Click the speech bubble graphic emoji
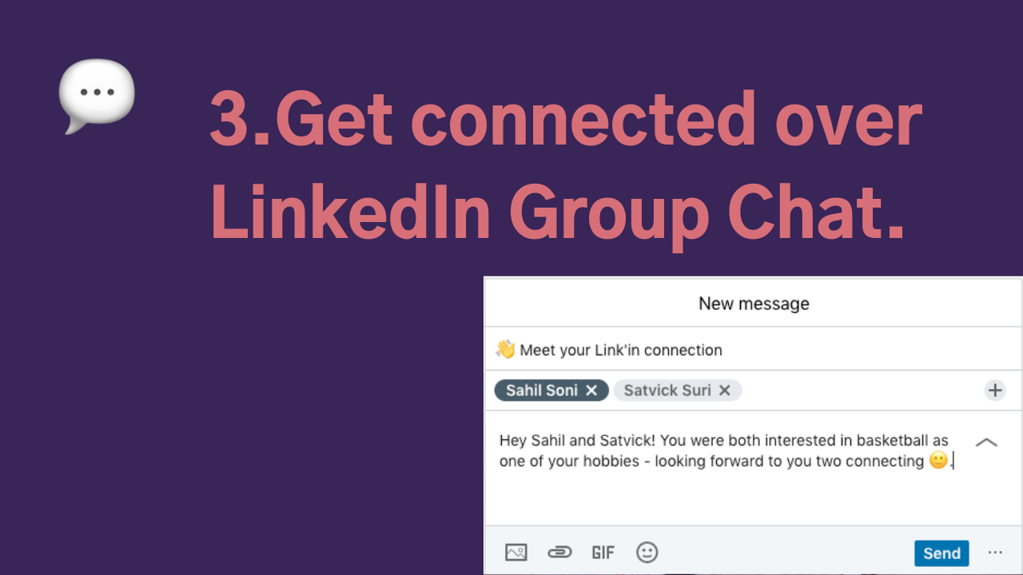Viewport: 1023px width, 575px height. (96, 92)
